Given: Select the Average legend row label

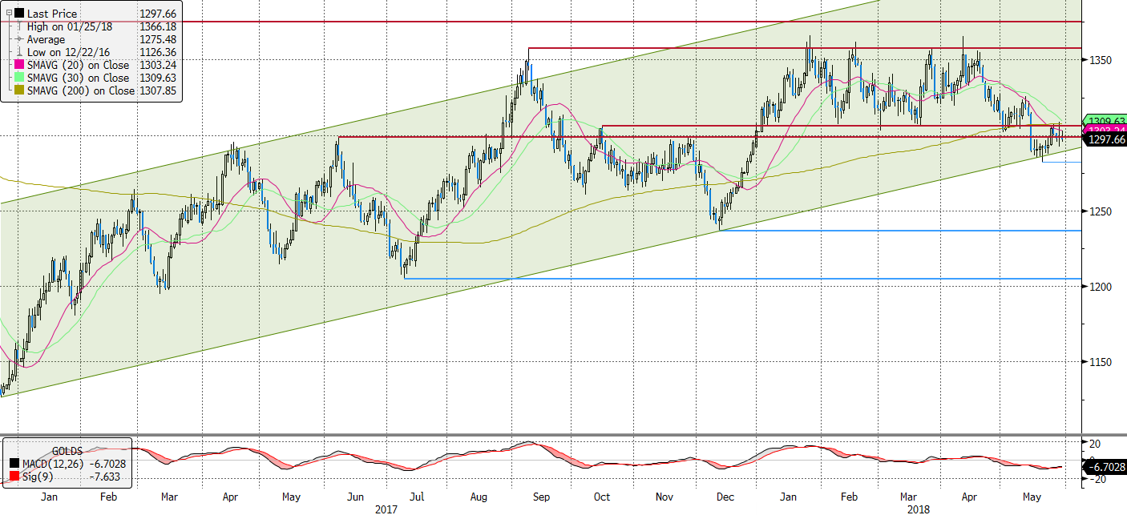Looking at the screenshot, I should pos(46,39).
